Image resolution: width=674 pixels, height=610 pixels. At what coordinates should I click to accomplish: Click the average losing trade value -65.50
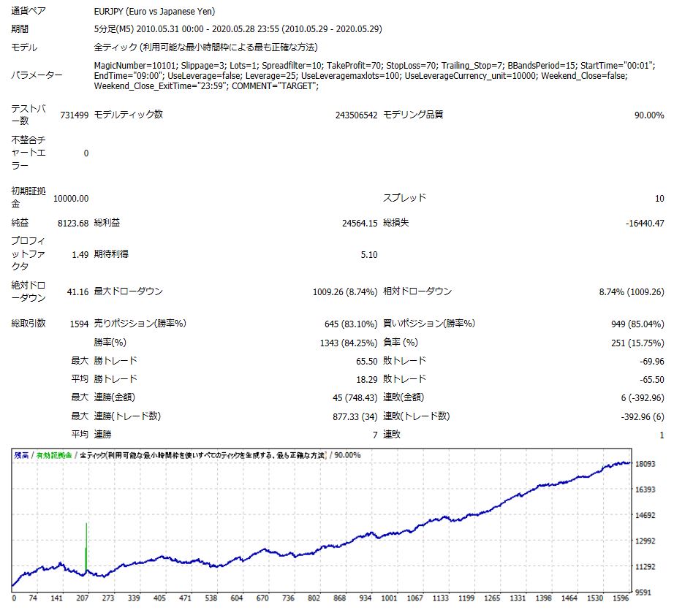coord(651,380)
